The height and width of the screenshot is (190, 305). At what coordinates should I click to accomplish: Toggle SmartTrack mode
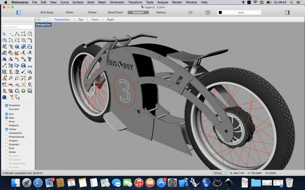115,12
